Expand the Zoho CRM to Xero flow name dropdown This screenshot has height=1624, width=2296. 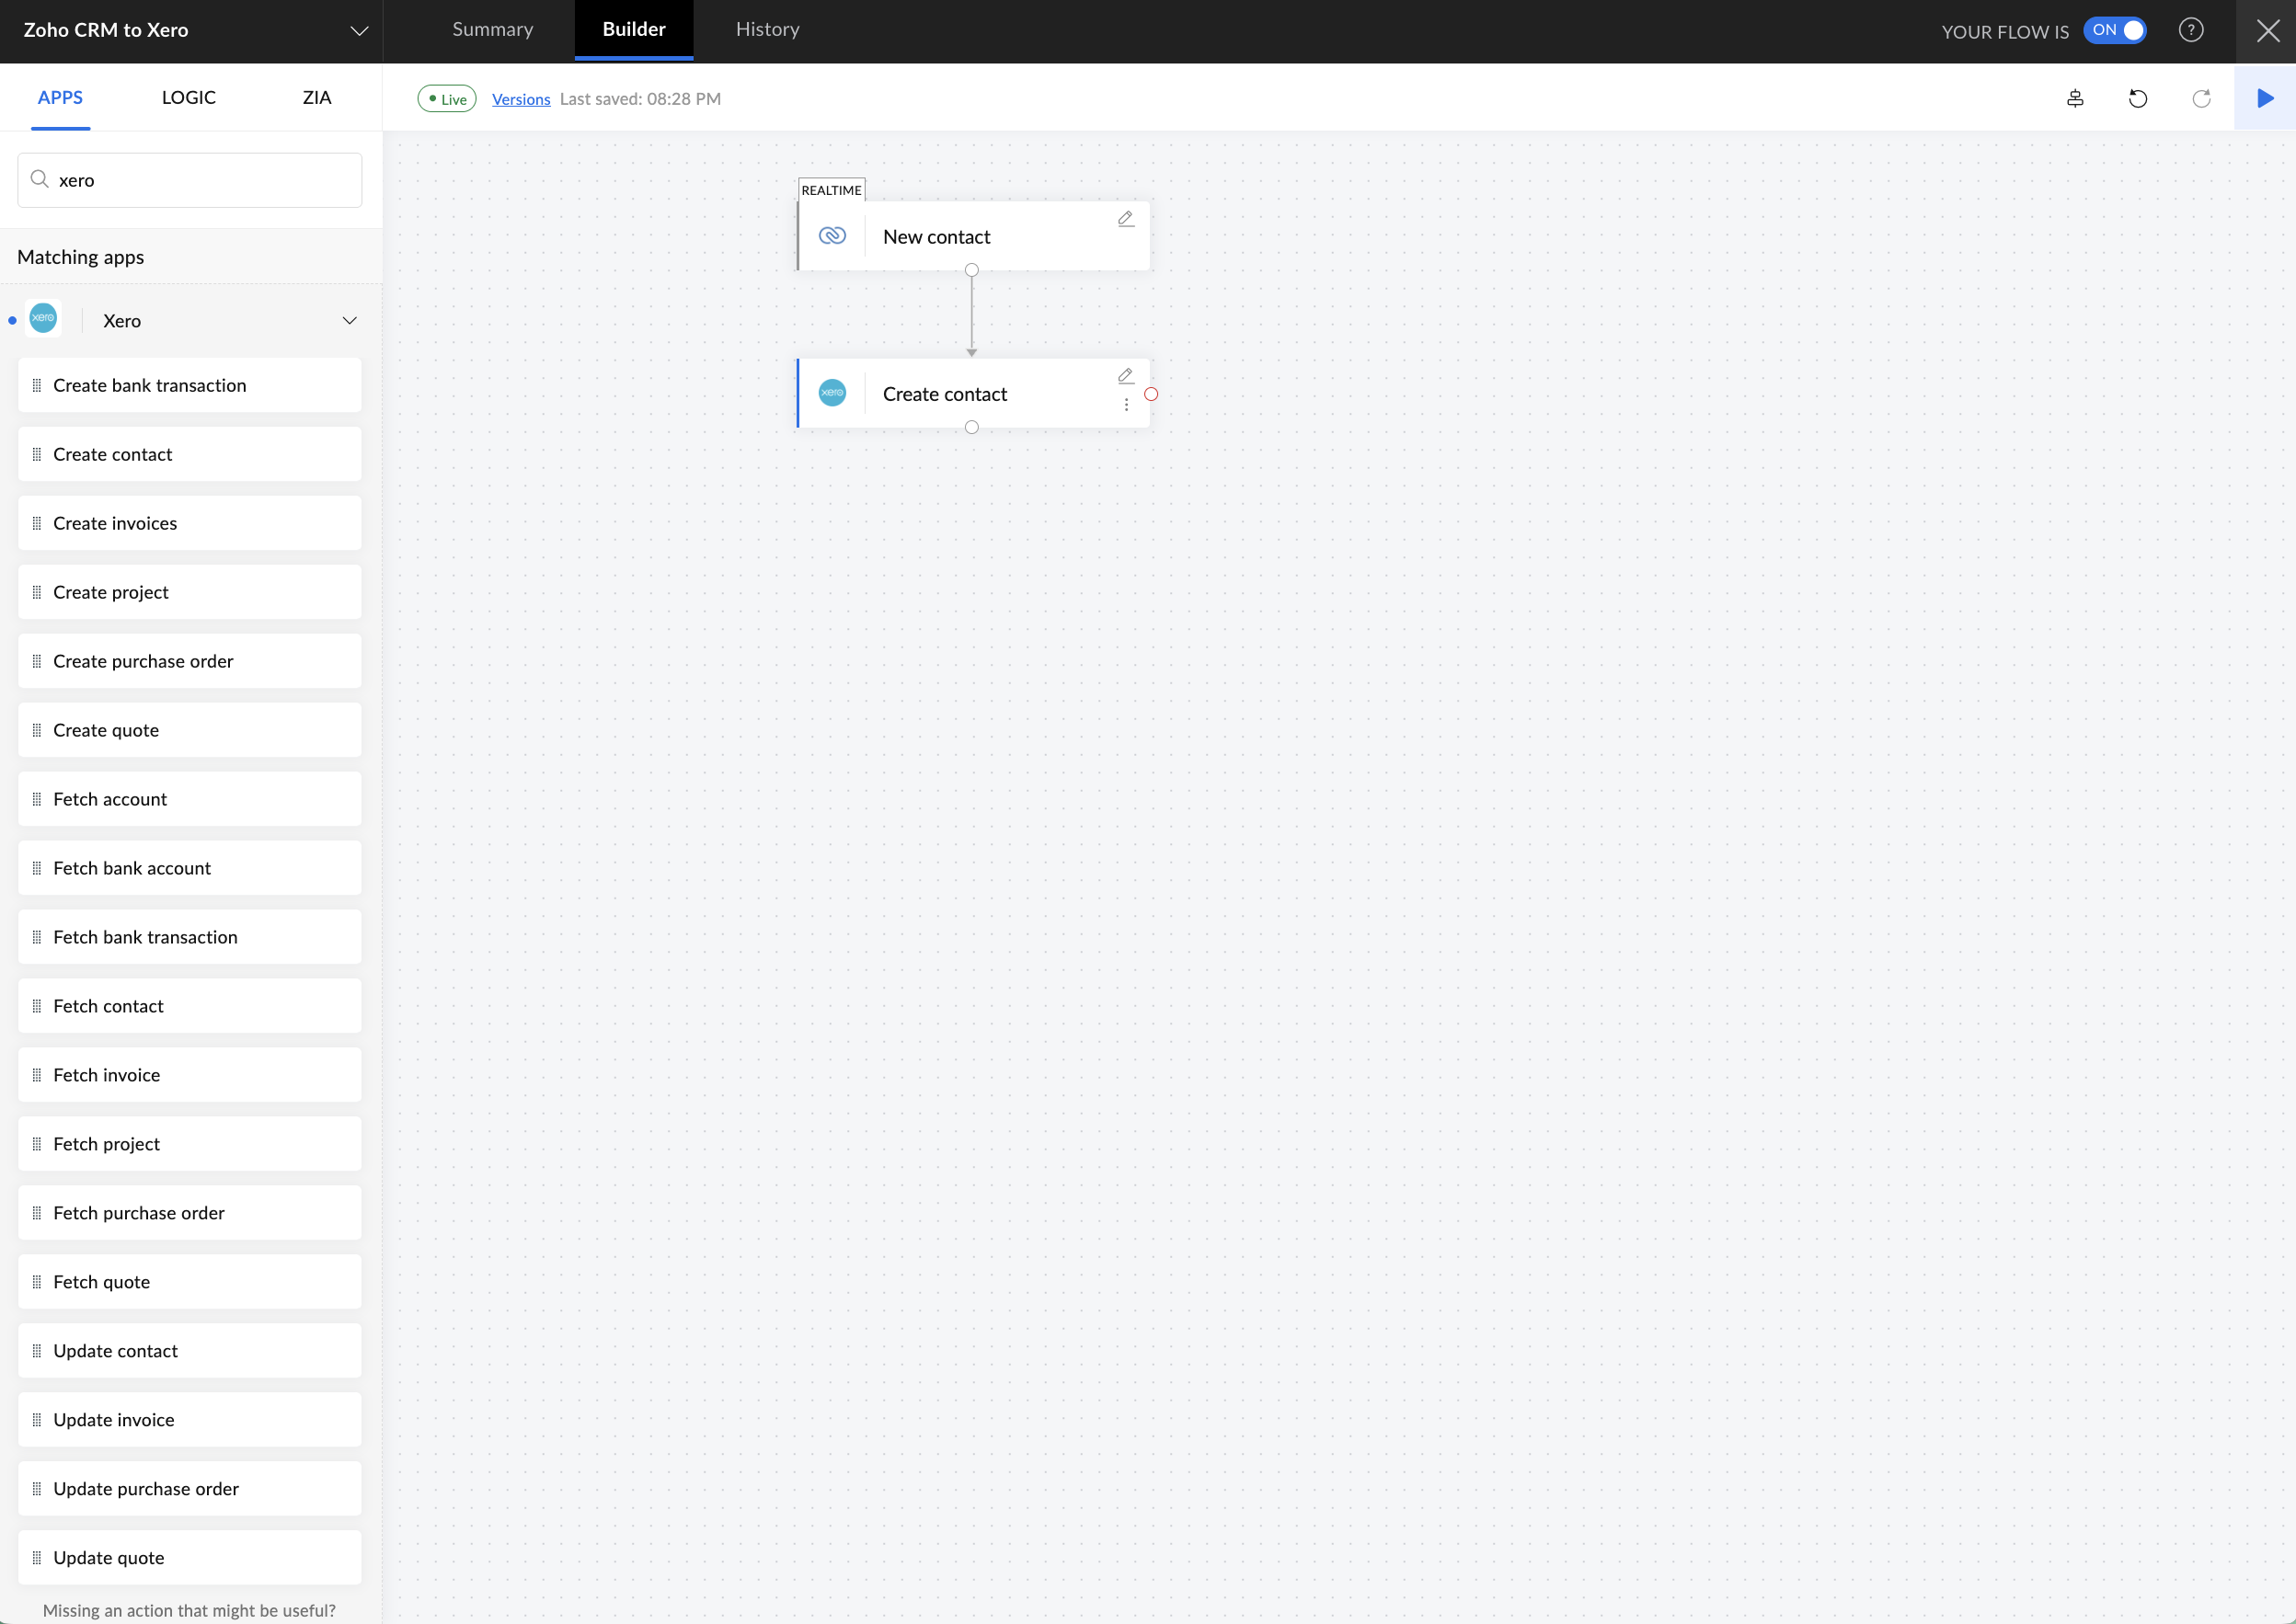pos(358,30)
